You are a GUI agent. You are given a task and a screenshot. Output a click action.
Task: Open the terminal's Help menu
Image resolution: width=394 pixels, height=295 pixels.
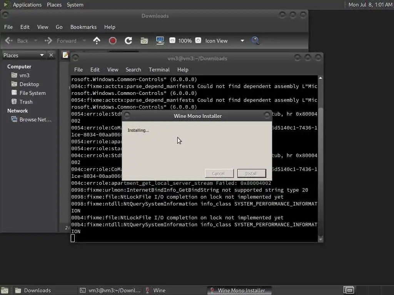coord(183,70)
